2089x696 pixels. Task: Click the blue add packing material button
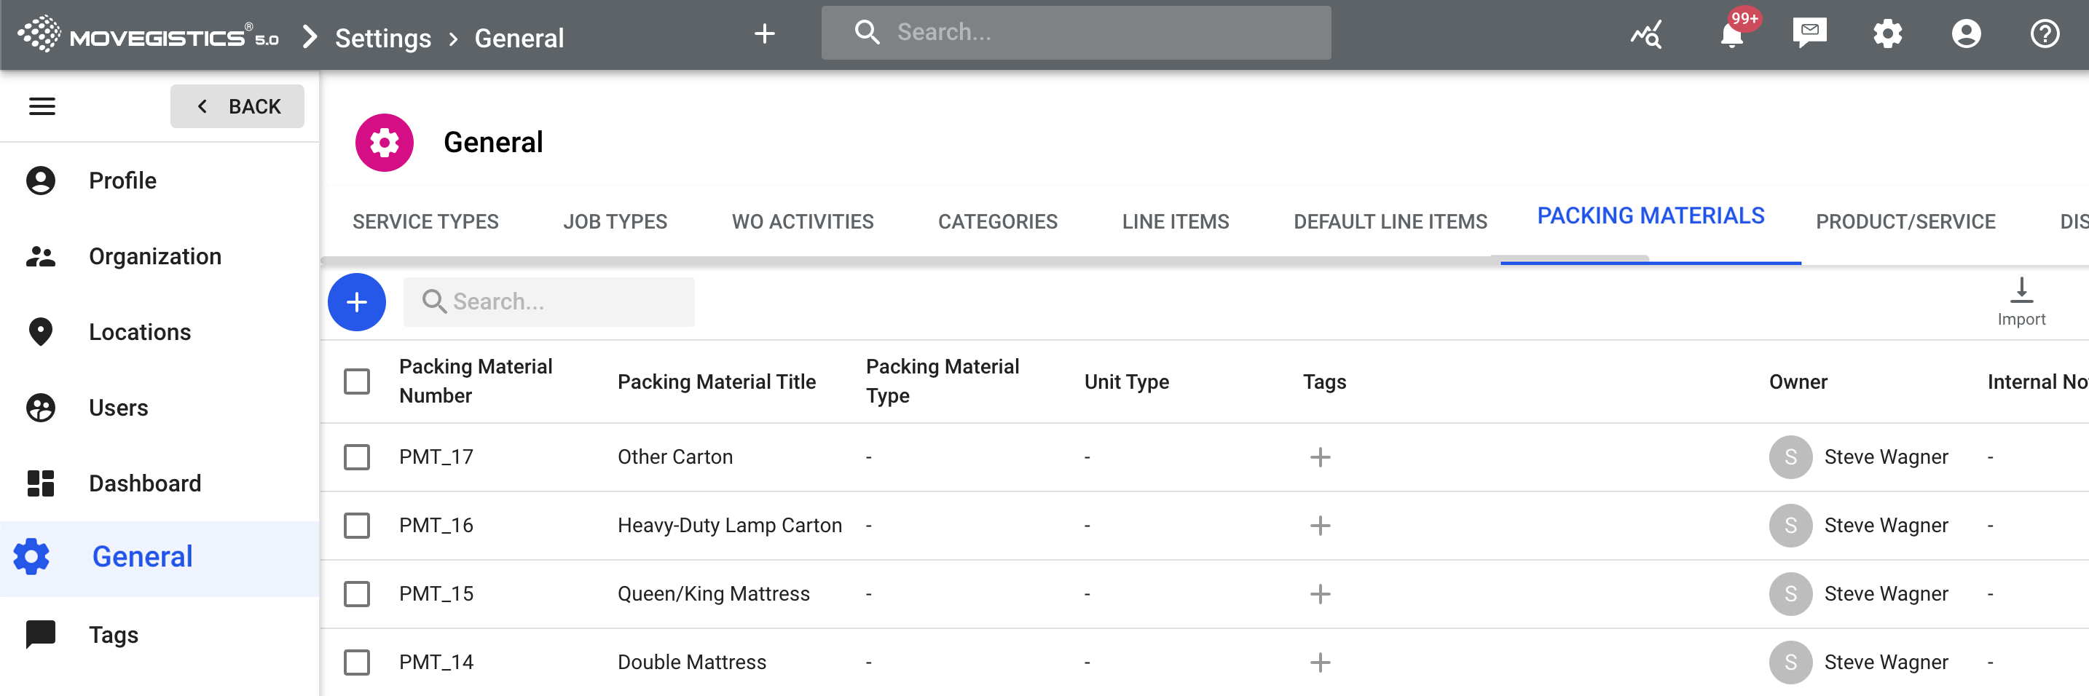tap(357, 302)
